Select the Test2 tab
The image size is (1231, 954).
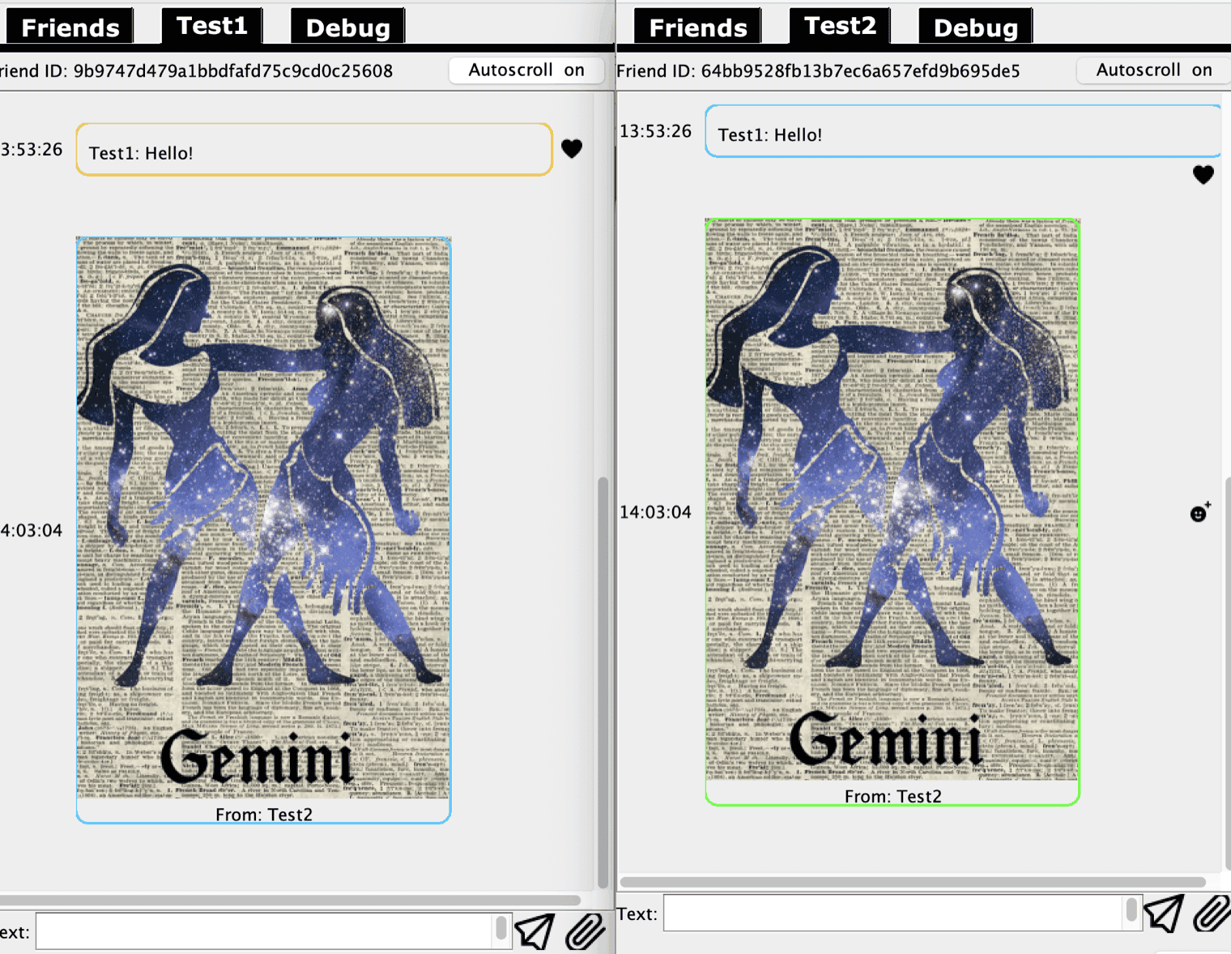pyautogui.click(x=840, y=26)
